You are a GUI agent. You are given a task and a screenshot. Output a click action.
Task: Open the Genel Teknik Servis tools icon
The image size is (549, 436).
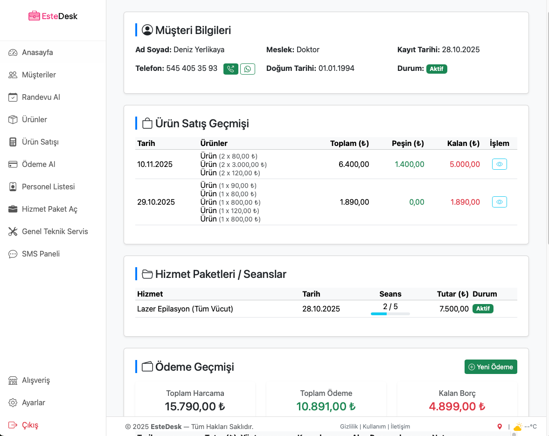point(13,231)
